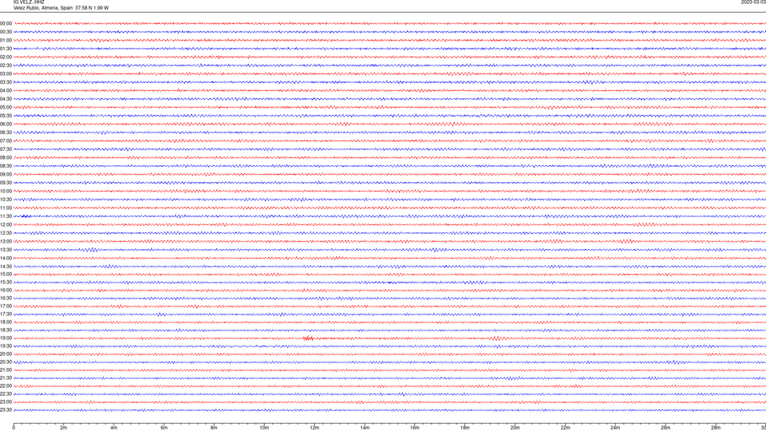Viewport: 766px width, 431px height.
Task: Select the 21:30 trace time label
Action: tap(6, 378)
